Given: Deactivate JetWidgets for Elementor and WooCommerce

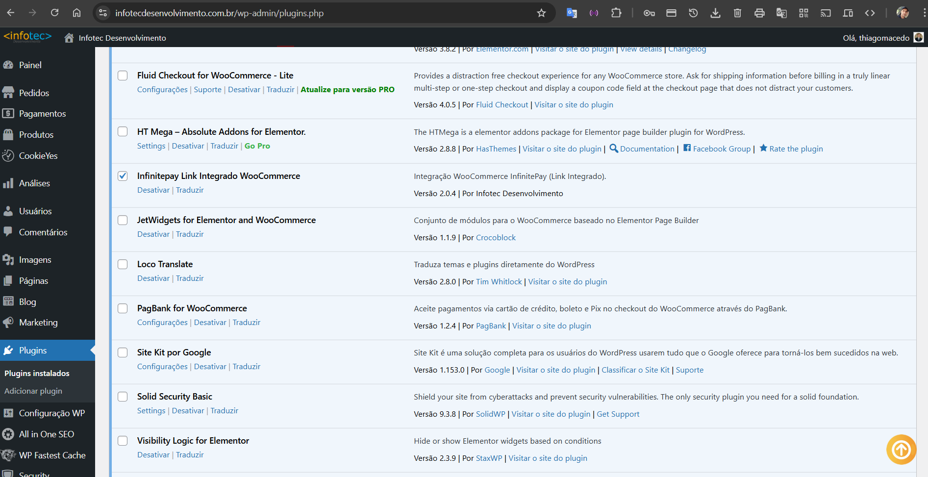Looking at the screenshot, I should (x=153, y=234).
